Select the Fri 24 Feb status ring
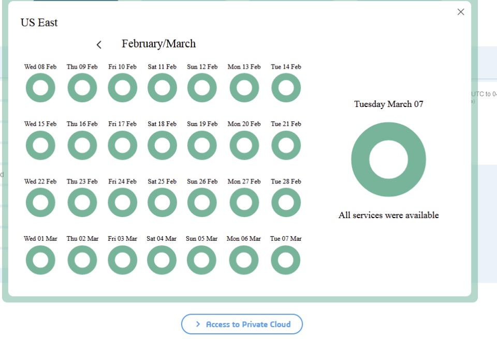 [x=122, y=203]
